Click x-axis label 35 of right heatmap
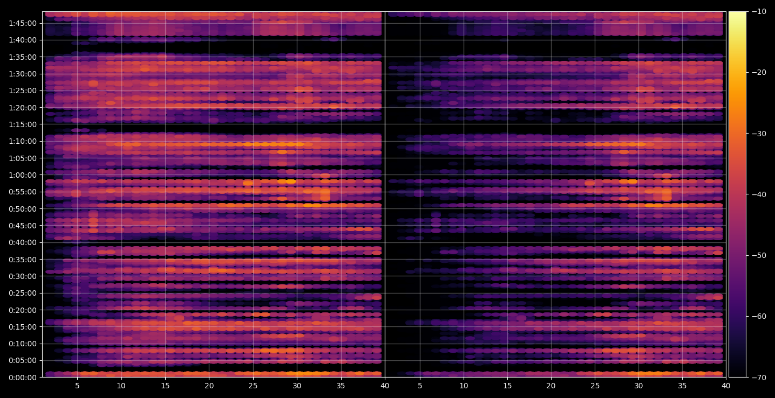Image resolution: width=775 pixels, height=398 pixels. click(682, 386)
